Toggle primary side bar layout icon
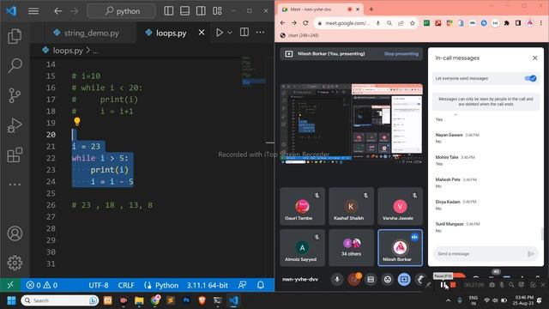549x309 pixels. 169,11
